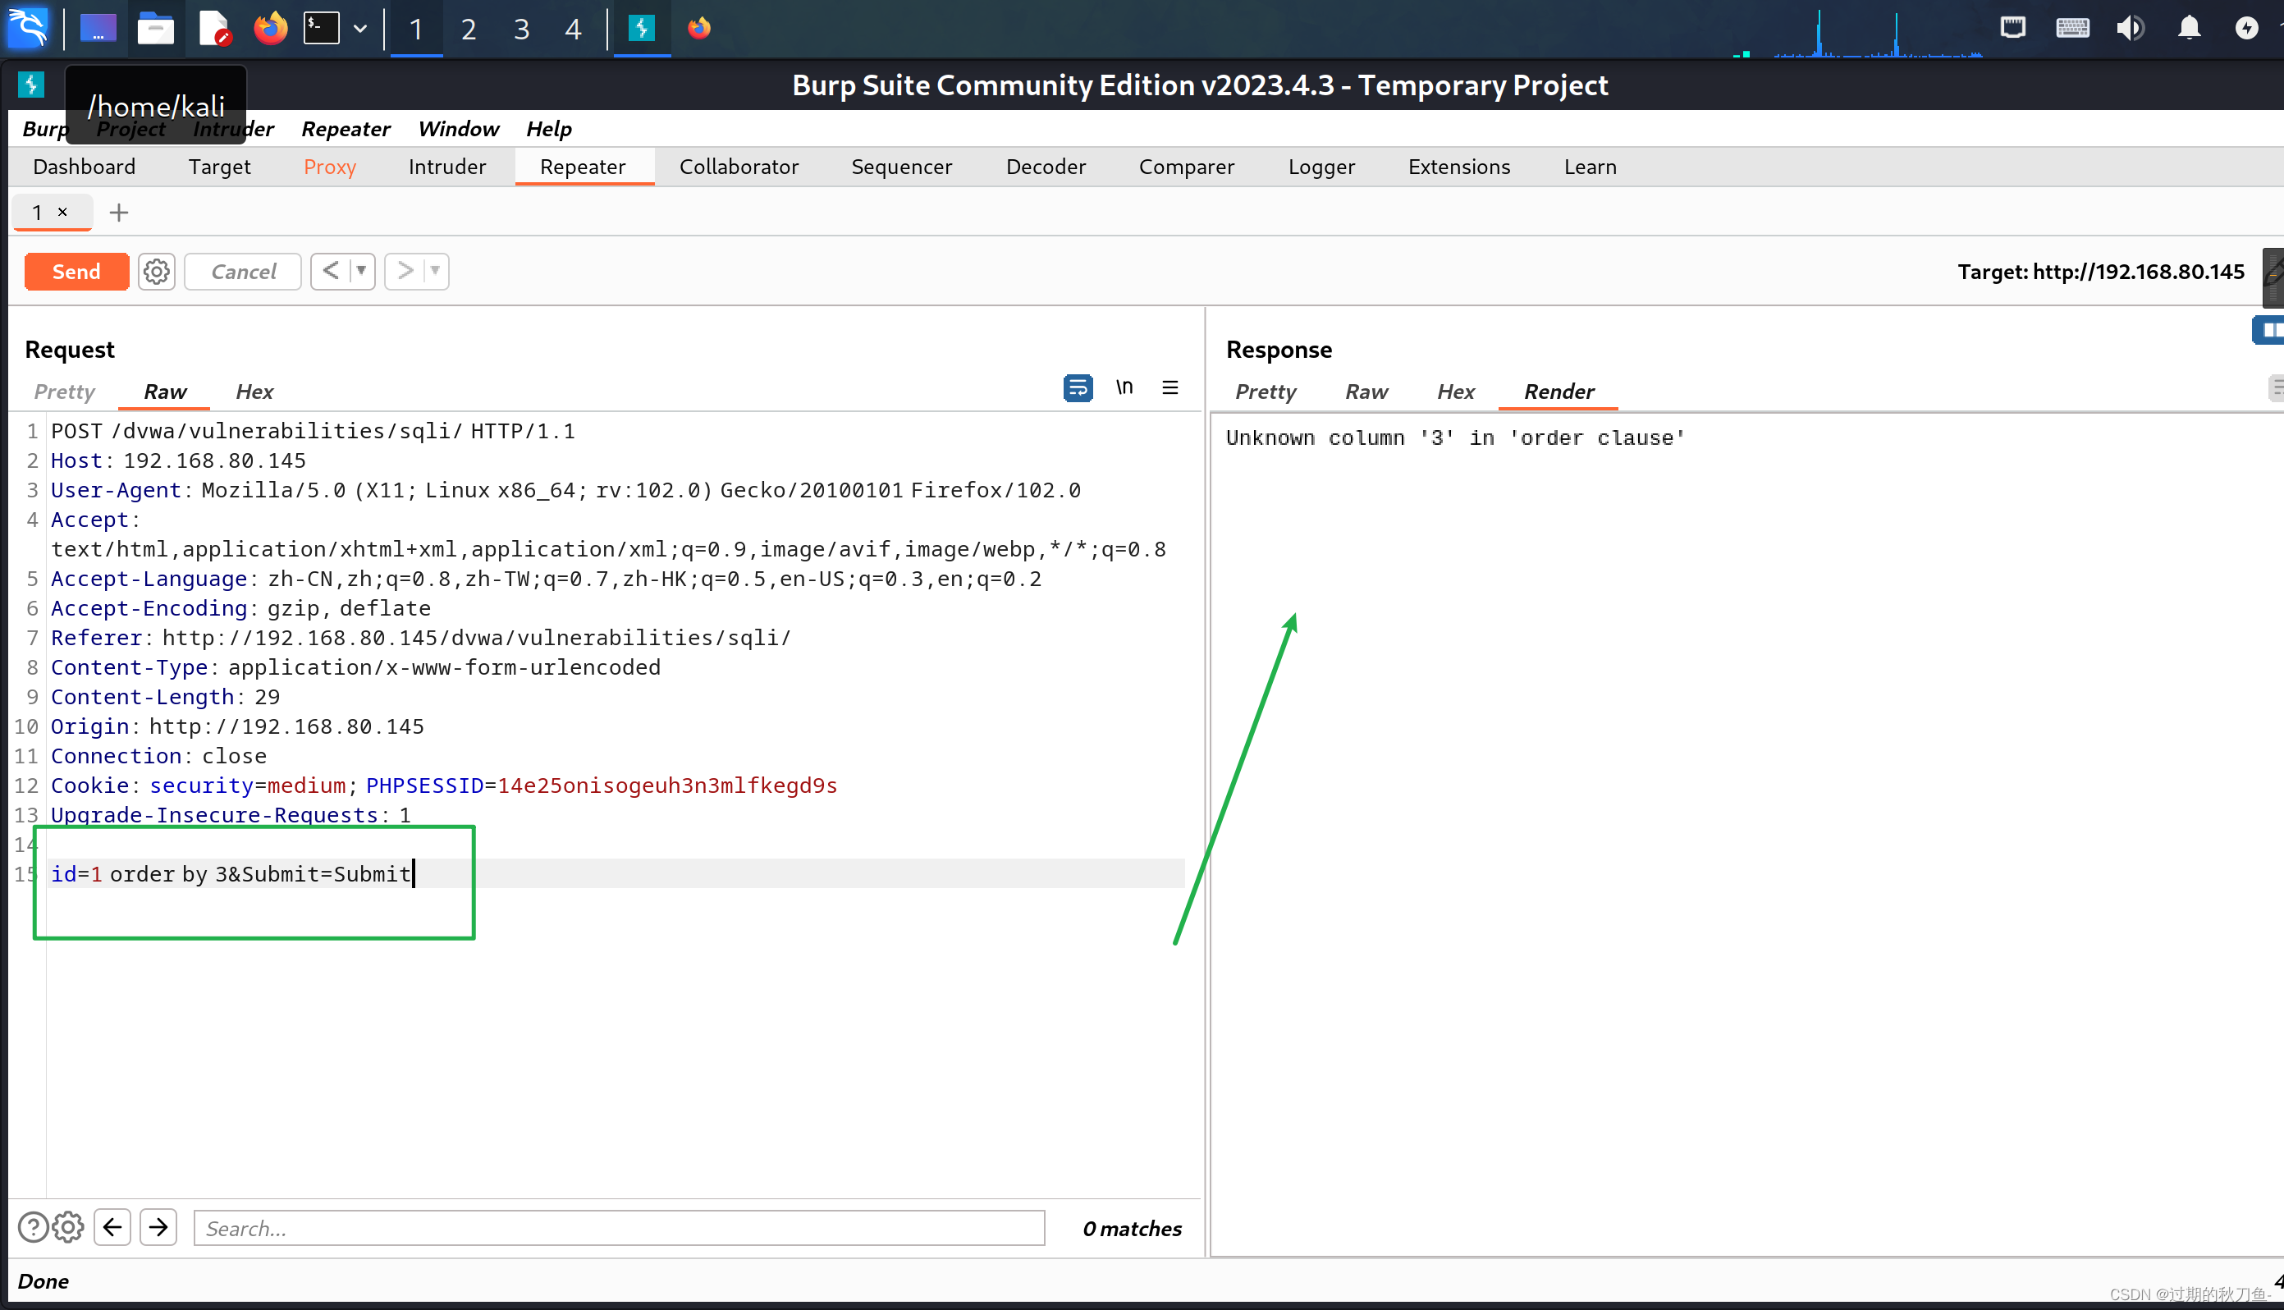Toggle showing non-printable characters (\n)
2284x1310 pixels.
(1124, 387)
